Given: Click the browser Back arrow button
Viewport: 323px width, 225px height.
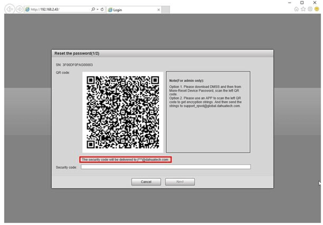Looking at the screenshot, I should pos(10,9).
